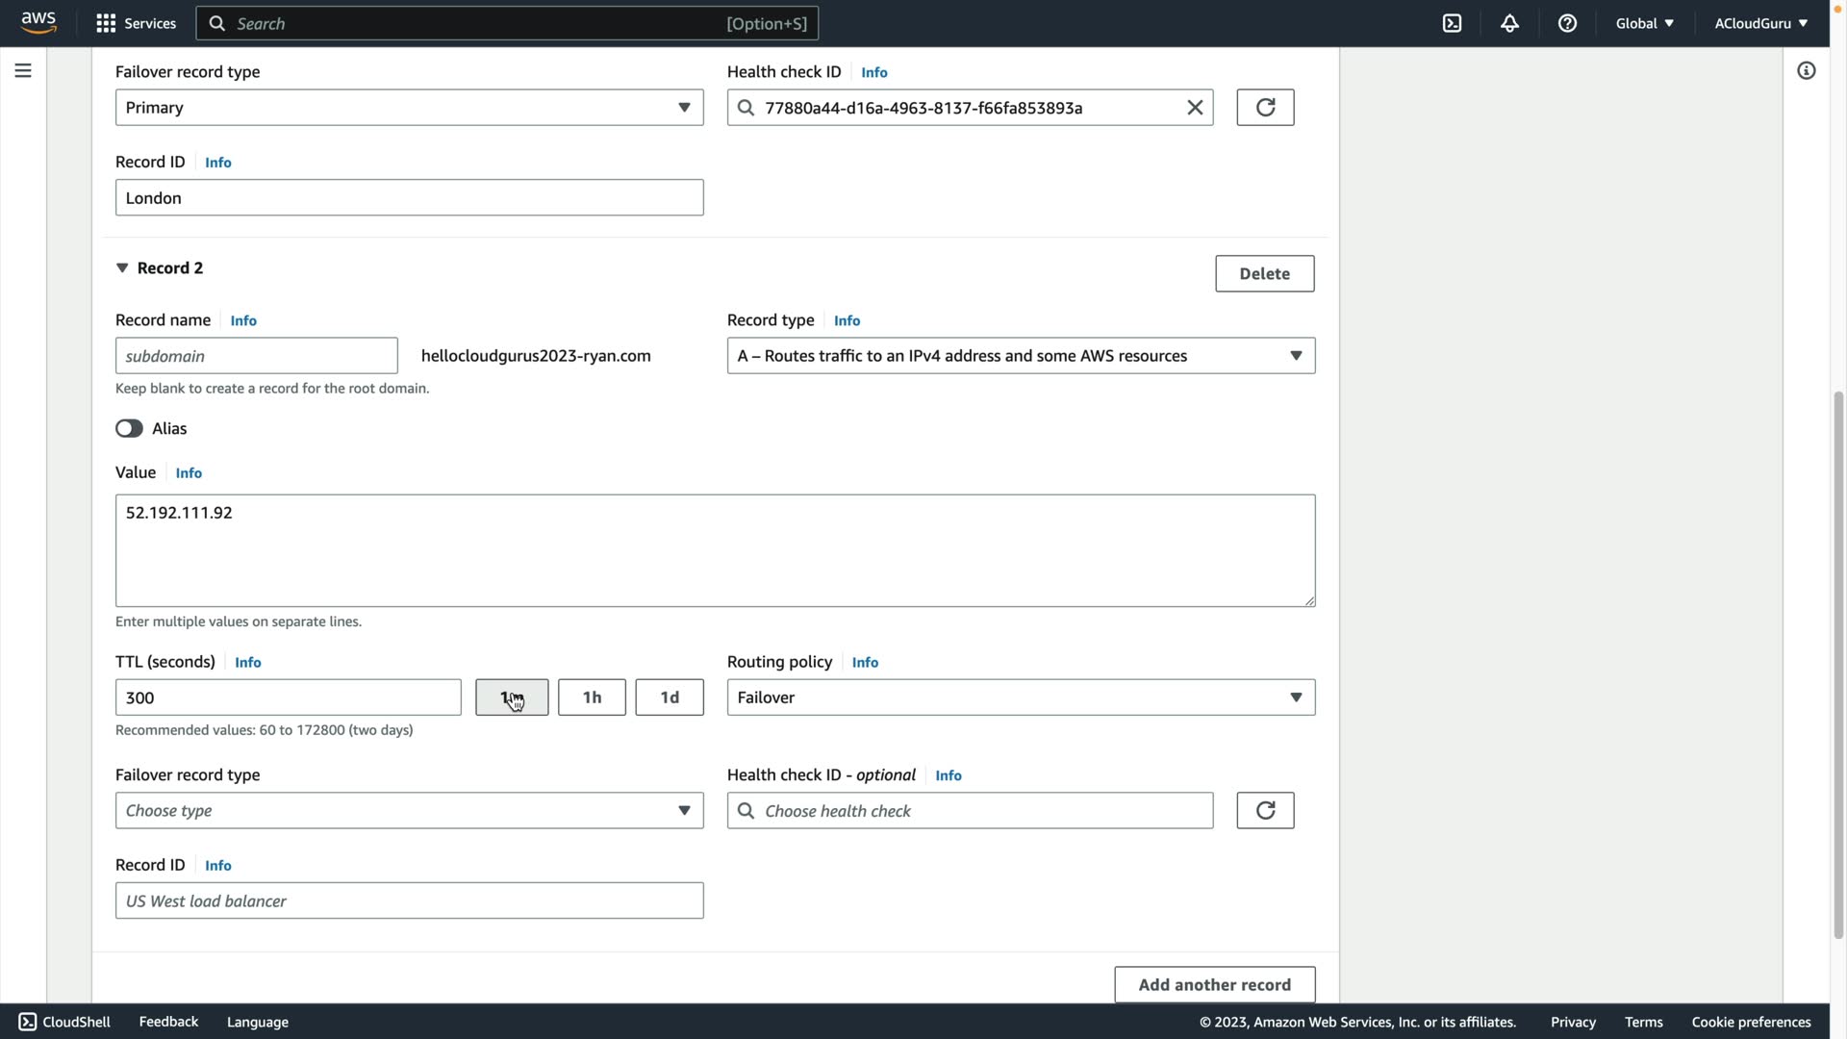Refresh Record 2 health check list
This screenshot has width=1847, height=1039.
click(x=1265, y=811)
